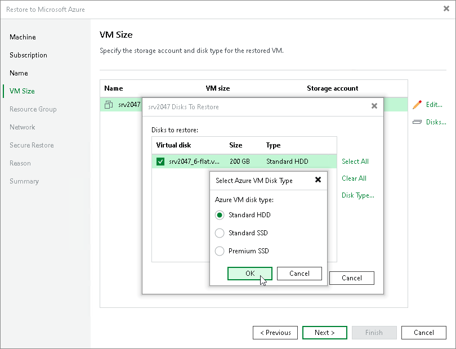The height and width of the screenshot is (349, 456).
Task: Click the Disks... link
Action: (x=436, y=122)
